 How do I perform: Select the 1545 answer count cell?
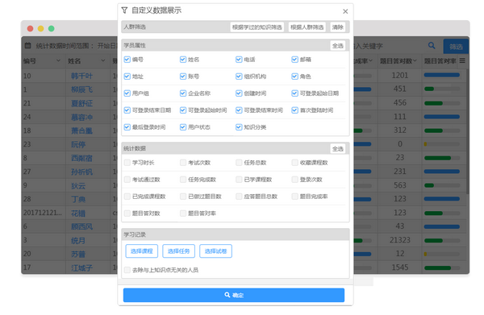tap(400, 267)
